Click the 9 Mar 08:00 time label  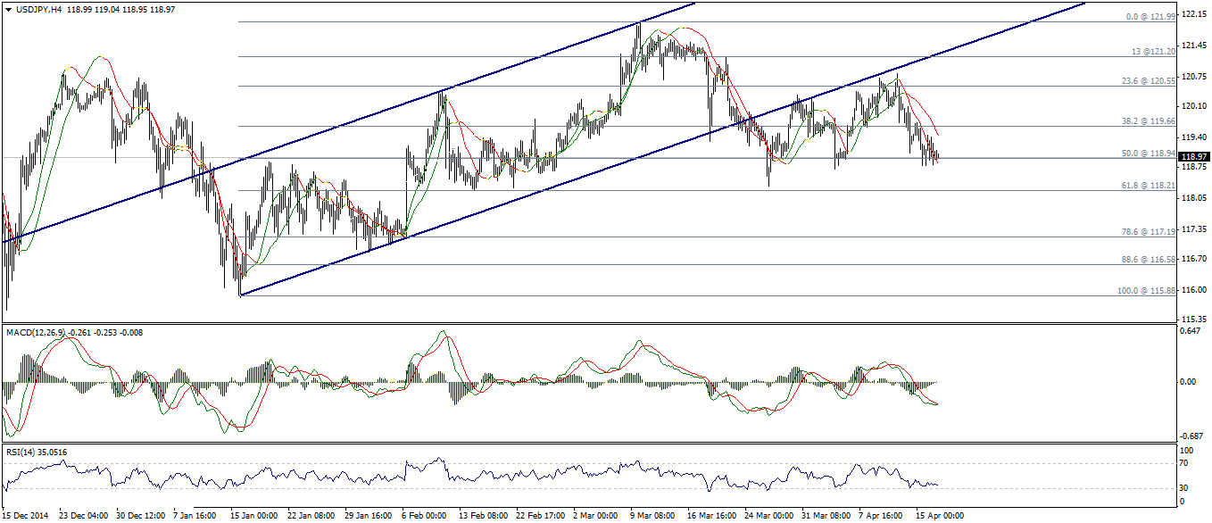point(653,515)
